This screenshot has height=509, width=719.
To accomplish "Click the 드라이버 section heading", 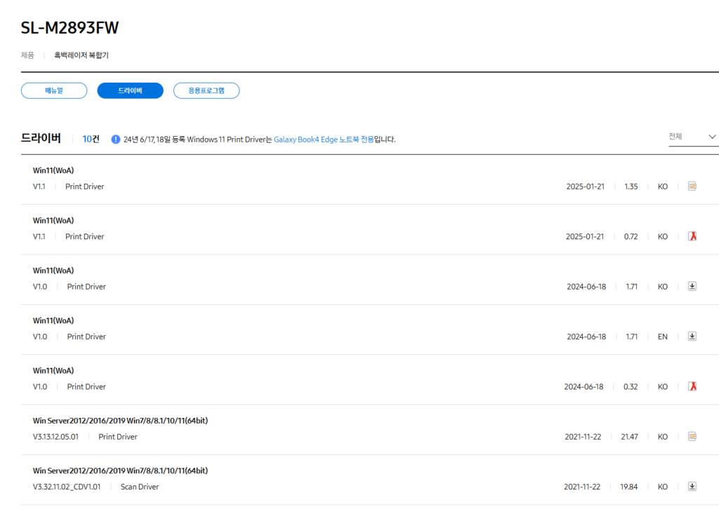I will (x=41, y=138).
